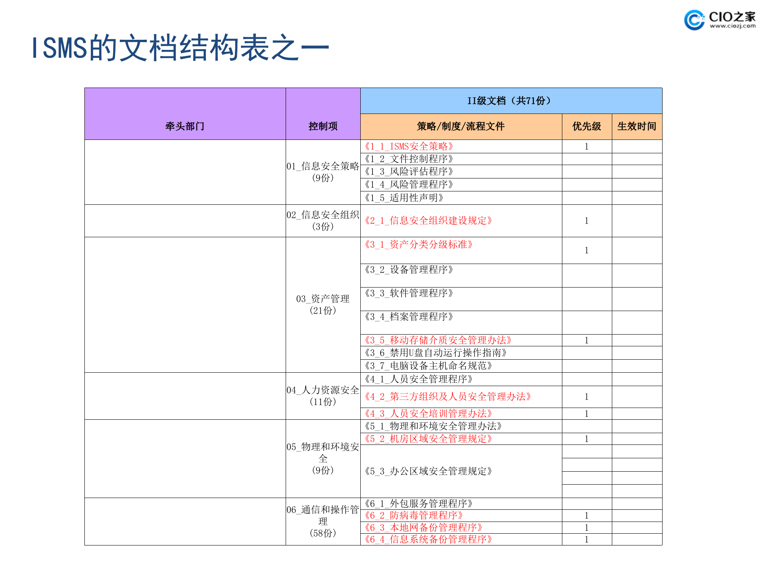Select the 03_资产管理 (21份) cell
779x584 pixels.
(323, 303)
